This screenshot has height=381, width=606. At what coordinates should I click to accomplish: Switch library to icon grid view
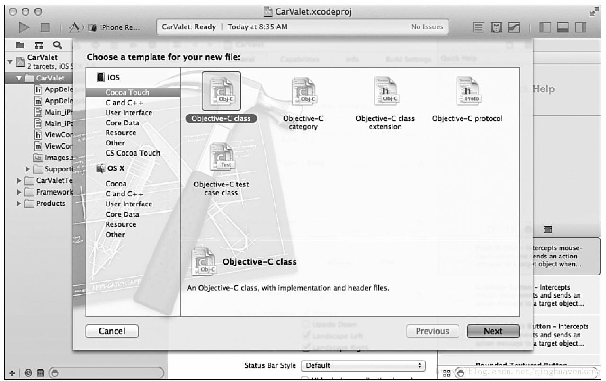pyautogui.click(x=447, y=373)
